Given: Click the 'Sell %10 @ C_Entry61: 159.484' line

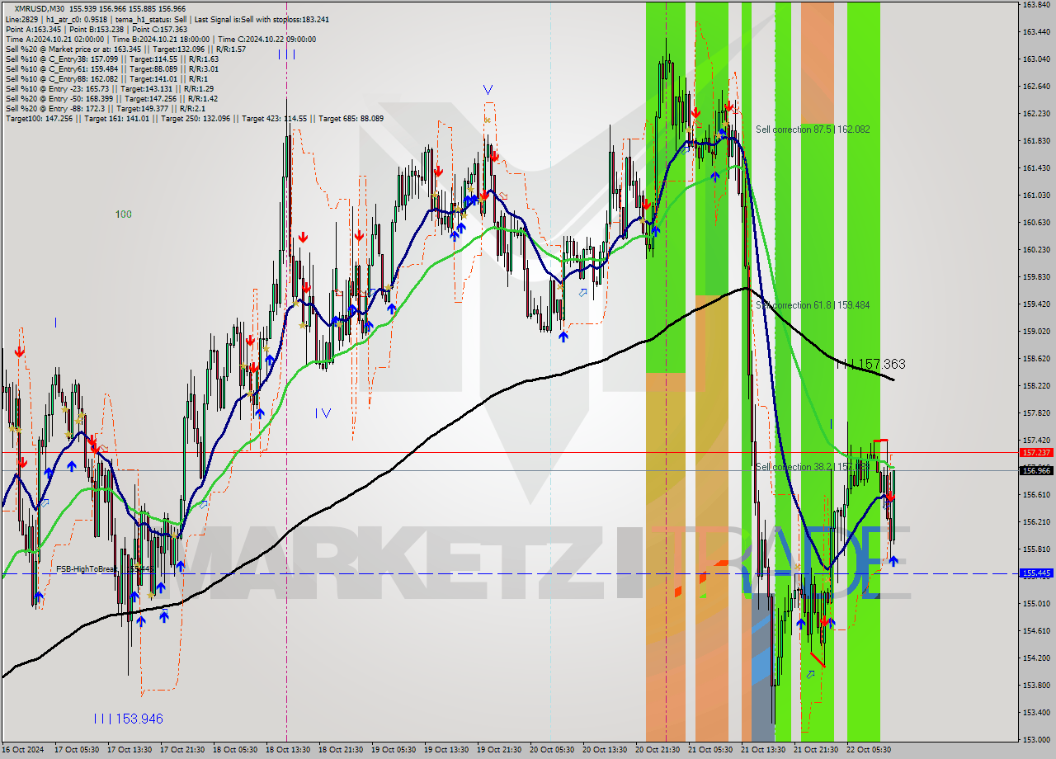Looking at the screenshot, I should coord(111,68).
